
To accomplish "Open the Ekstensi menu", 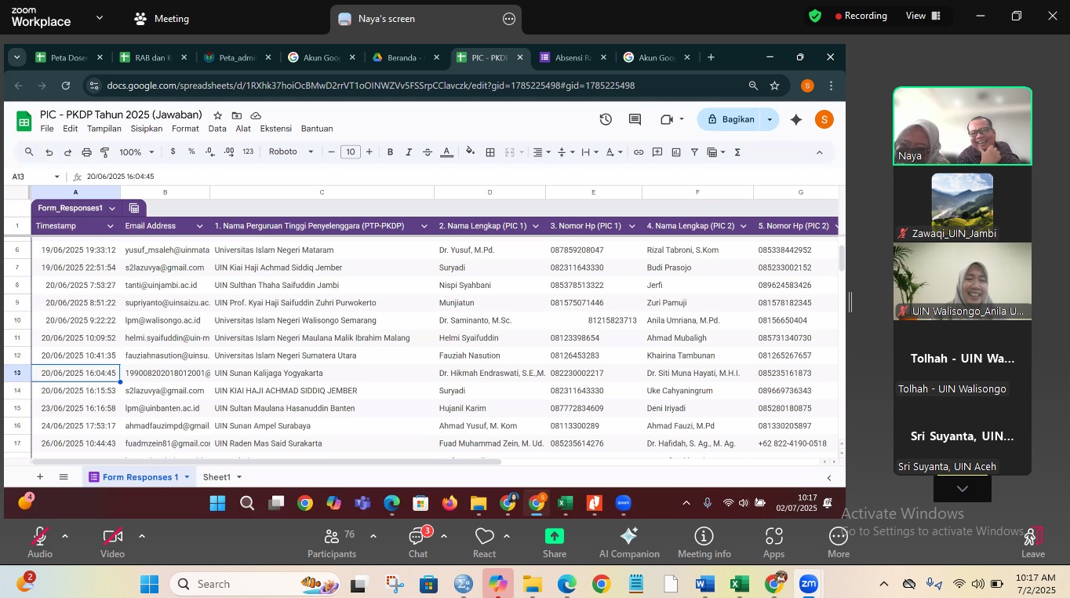I will coord(276,129).
